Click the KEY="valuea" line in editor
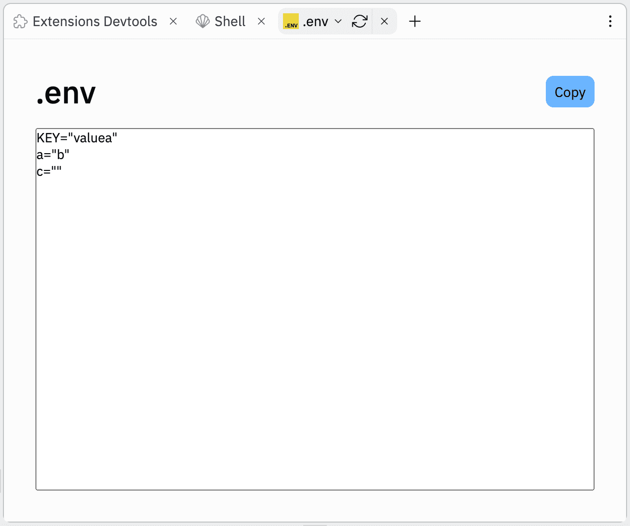Screen dimensions: 630x526 click(x=77, y=138)
